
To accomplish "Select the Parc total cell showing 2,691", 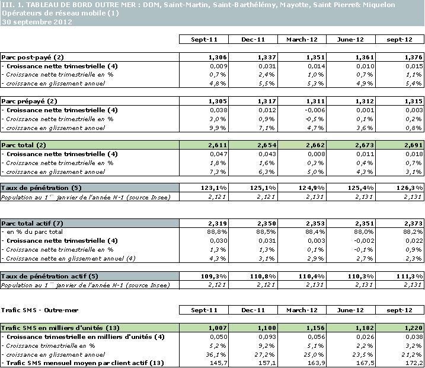I will 400,145.
